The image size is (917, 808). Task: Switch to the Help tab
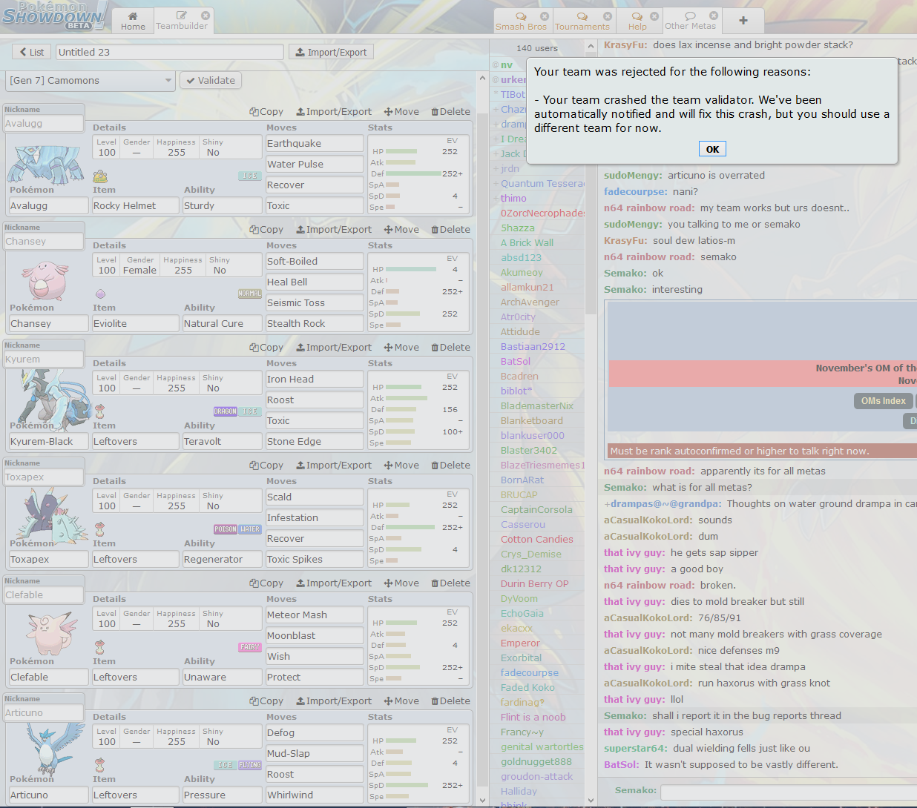point(637,21)
